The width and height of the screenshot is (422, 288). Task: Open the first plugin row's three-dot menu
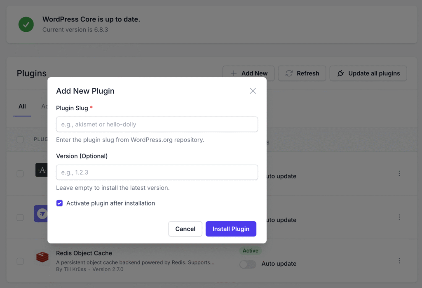(399, 174)
